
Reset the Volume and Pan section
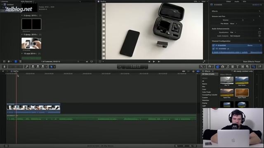tap(259, 16)
